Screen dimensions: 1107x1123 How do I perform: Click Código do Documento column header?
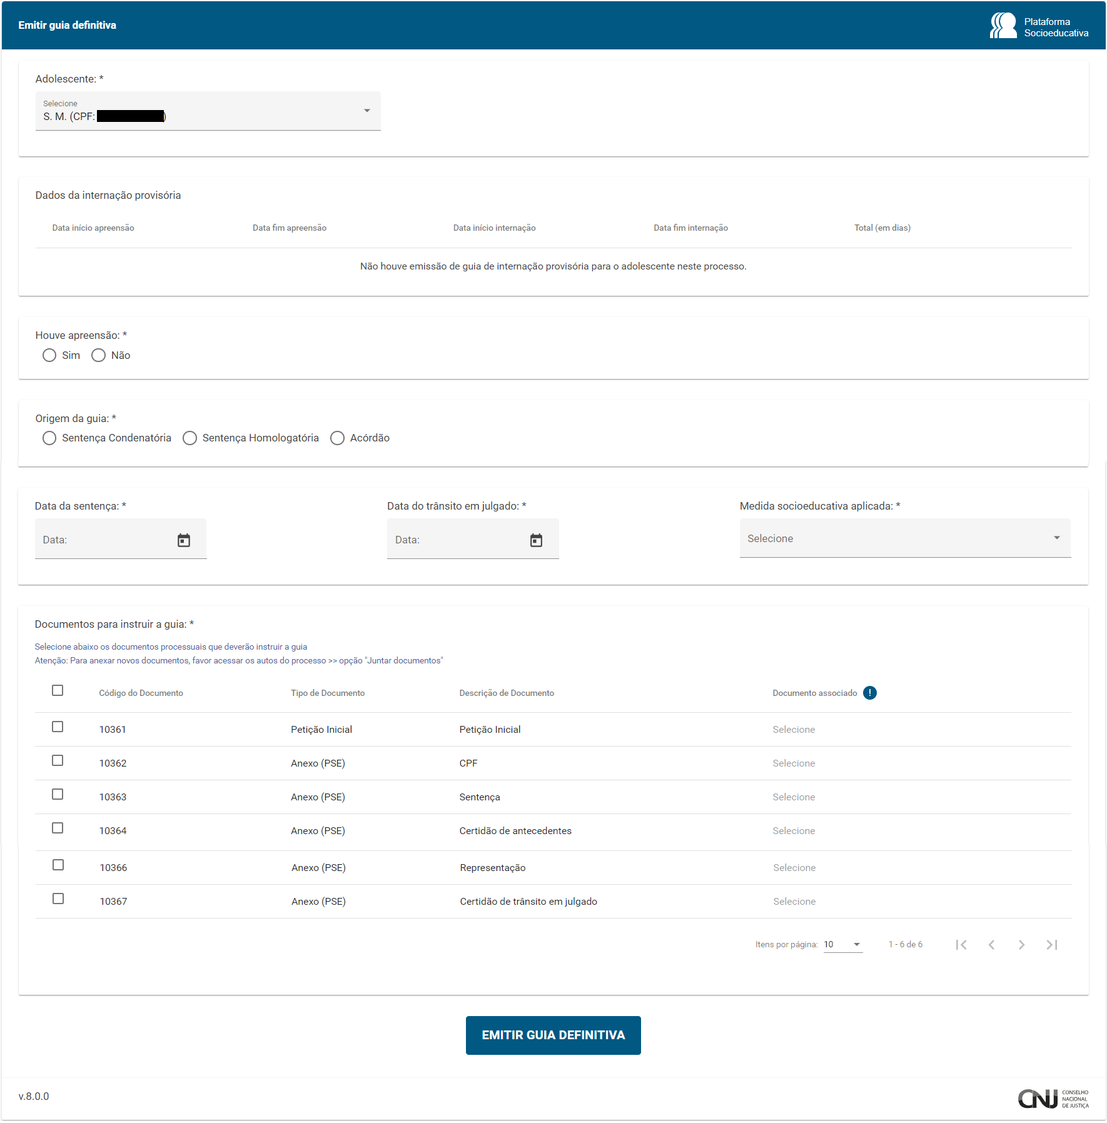[141, 693]
